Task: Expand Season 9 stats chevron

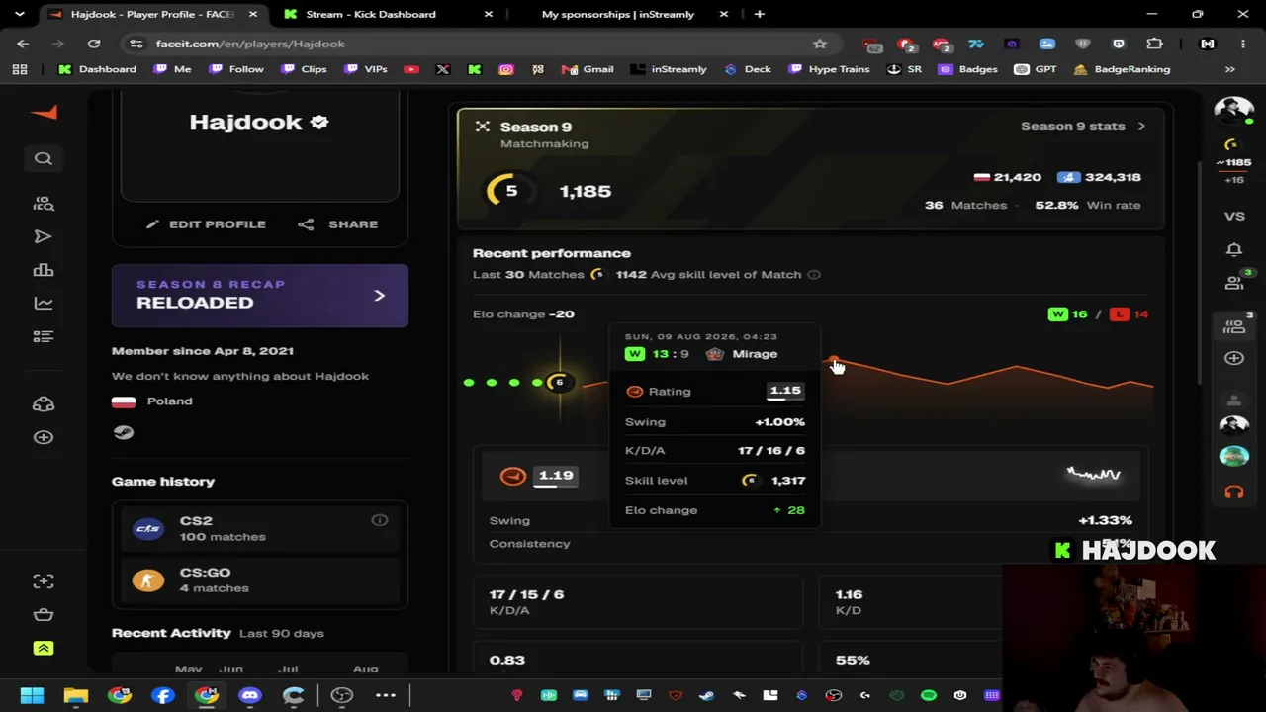Action: [x=1141, y=126]
